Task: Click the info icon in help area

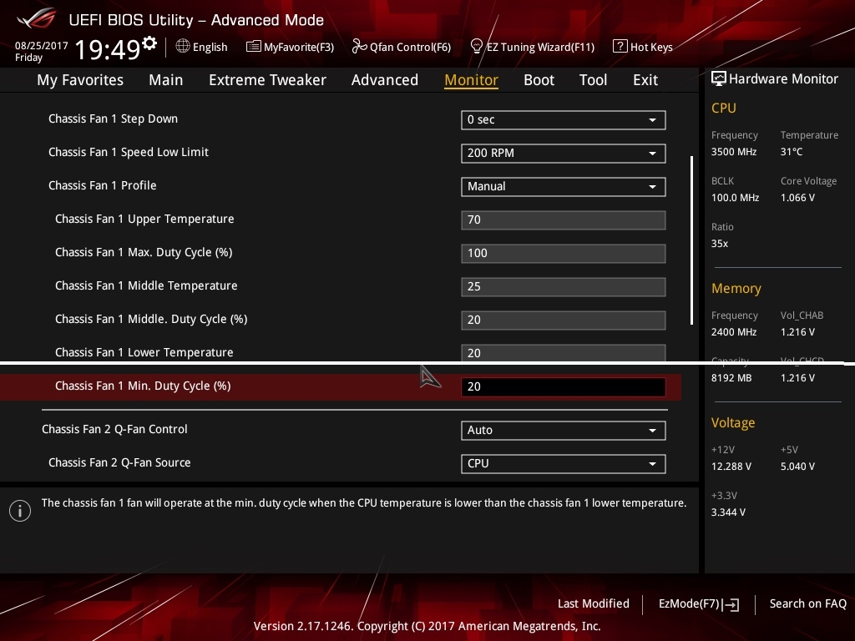Action: [x=20, y=511]
